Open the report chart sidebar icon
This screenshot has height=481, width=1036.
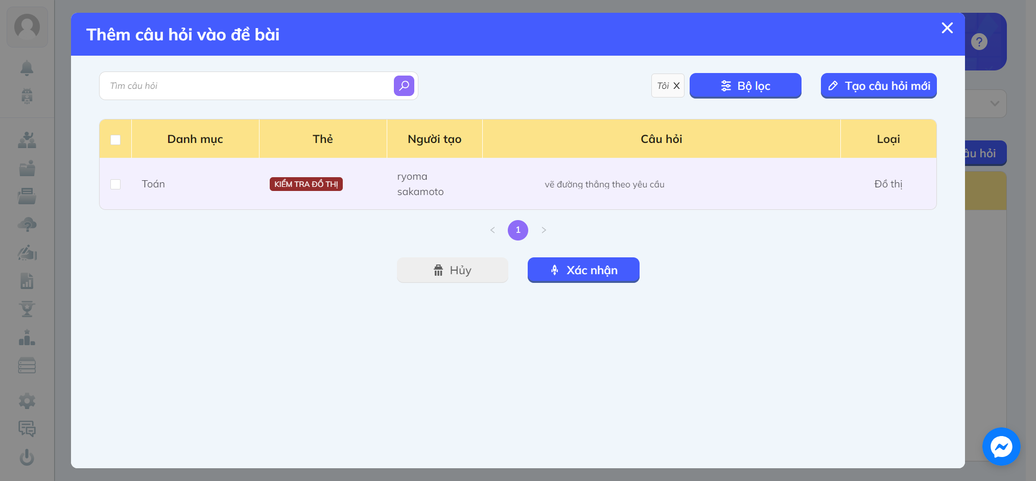(27, 280)
